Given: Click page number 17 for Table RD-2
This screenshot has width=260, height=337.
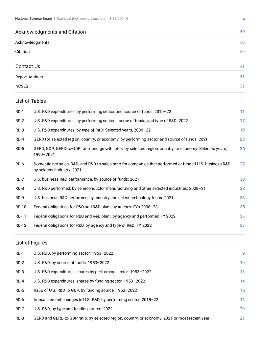Looking at the screenshot, I should (x=242, y=121).
